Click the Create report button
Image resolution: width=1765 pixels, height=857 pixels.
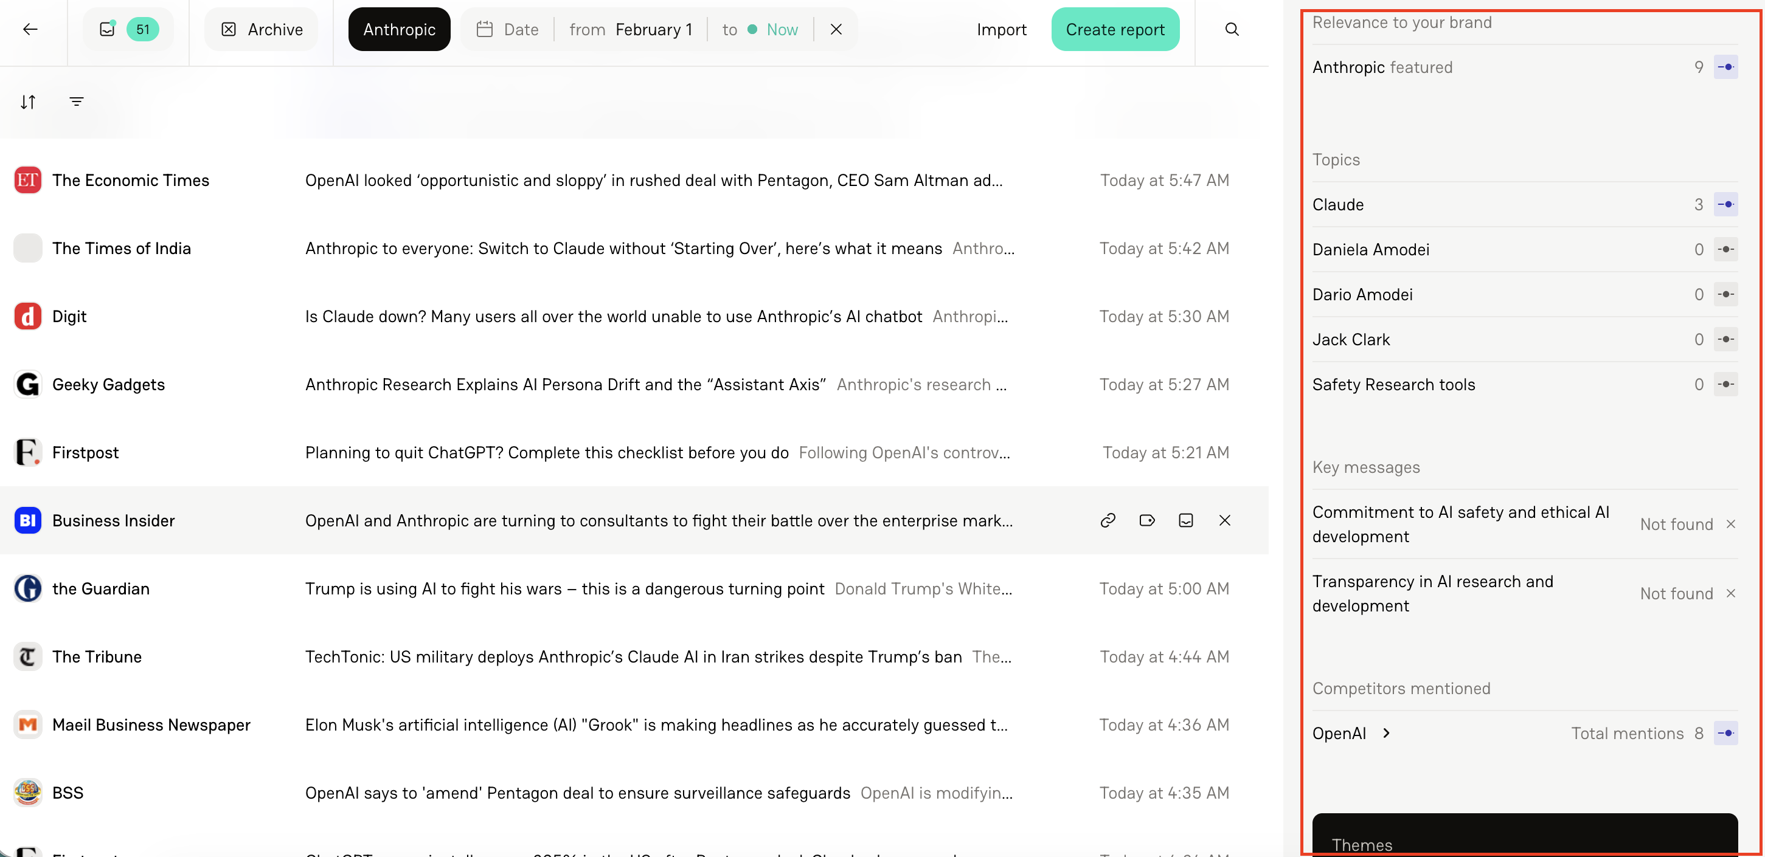click(x=1115, y=29)
